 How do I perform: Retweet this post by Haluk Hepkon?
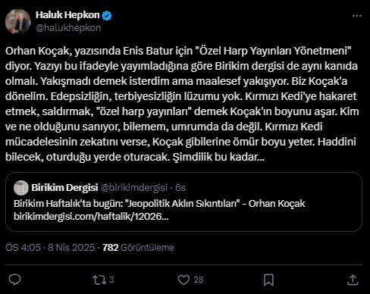(99, 280)
